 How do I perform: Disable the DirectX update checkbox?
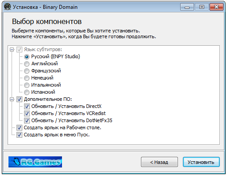coord(27,106)
